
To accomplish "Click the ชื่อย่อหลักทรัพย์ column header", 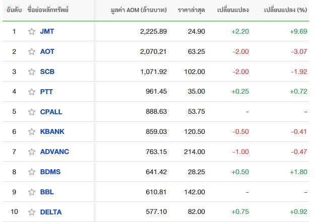I will [x=48, y=10].
